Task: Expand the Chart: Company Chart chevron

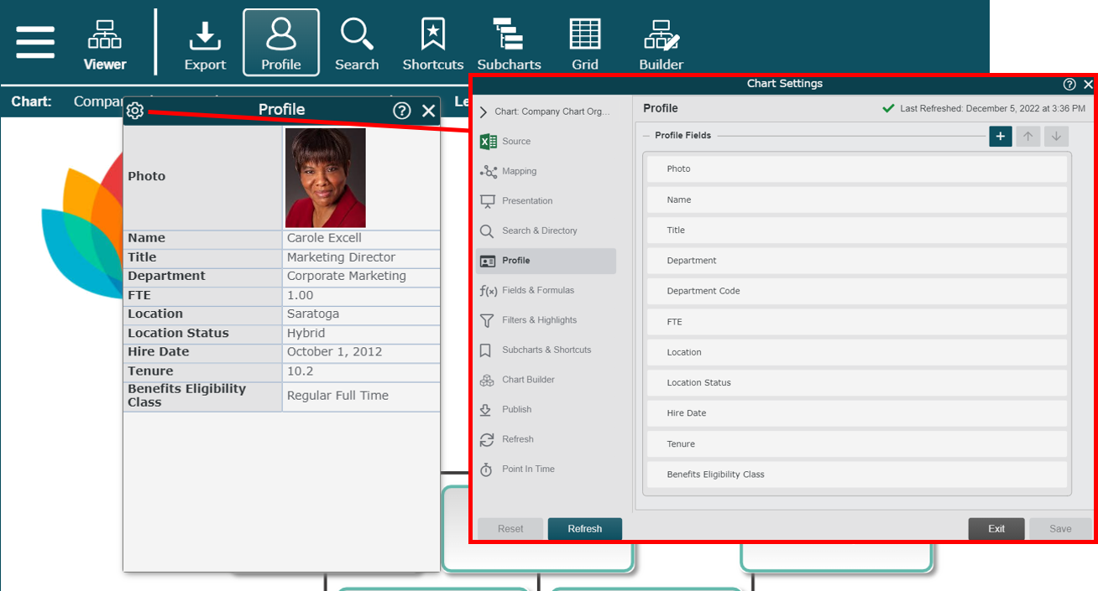Action: [484, 111]
